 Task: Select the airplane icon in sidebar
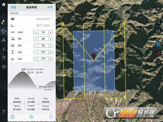point(4,40)
